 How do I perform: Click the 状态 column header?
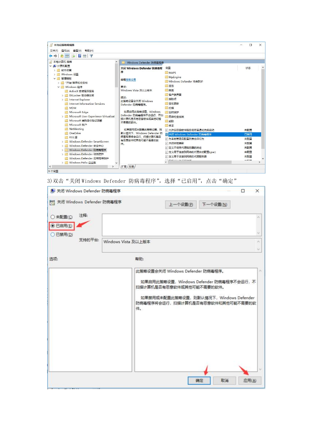248,68
